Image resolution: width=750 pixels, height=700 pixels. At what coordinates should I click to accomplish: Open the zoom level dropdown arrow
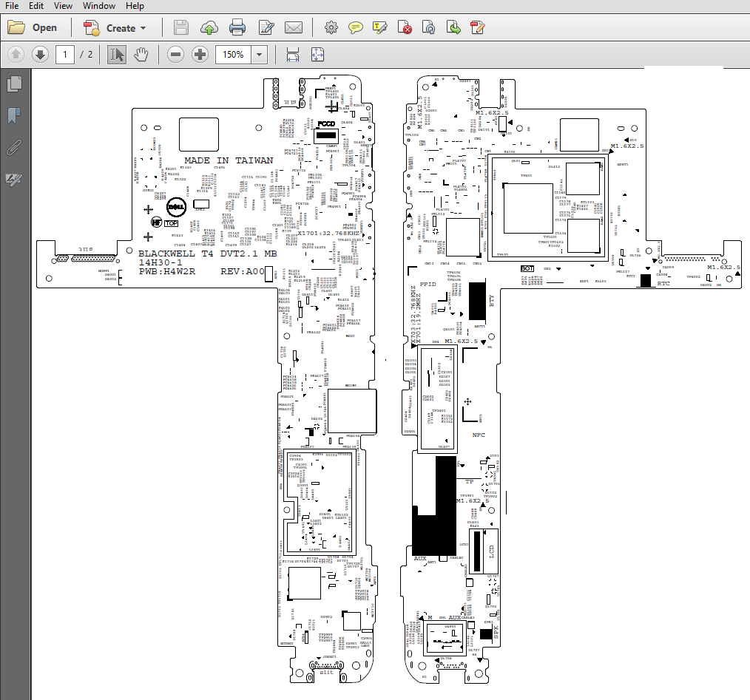click(260, 55)
